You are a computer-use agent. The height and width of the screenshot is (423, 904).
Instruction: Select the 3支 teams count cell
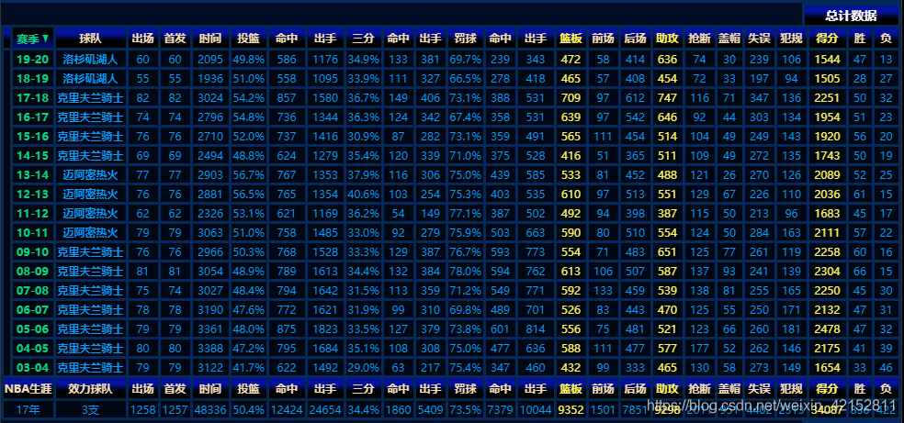[91, 410]
